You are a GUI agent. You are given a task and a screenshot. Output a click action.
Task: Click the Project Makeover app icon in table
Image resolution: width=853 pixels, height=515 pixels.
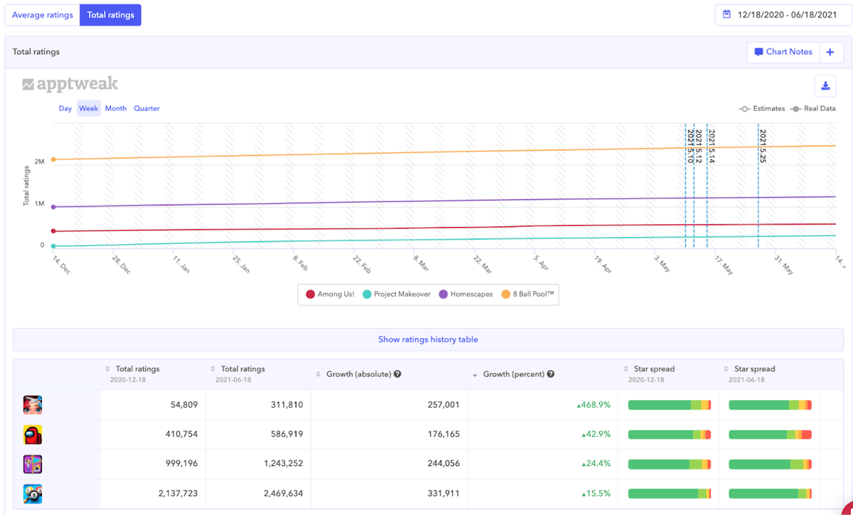[33, 405]
